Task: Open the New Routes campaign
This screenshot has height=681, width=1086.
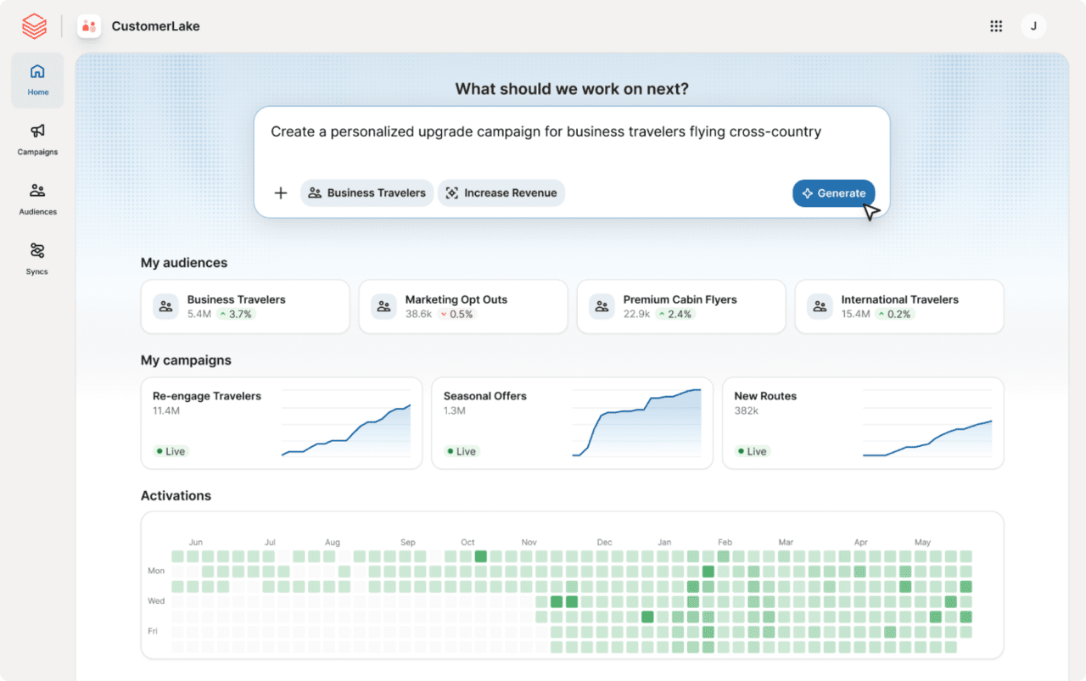Action: (x=863, y=423)
